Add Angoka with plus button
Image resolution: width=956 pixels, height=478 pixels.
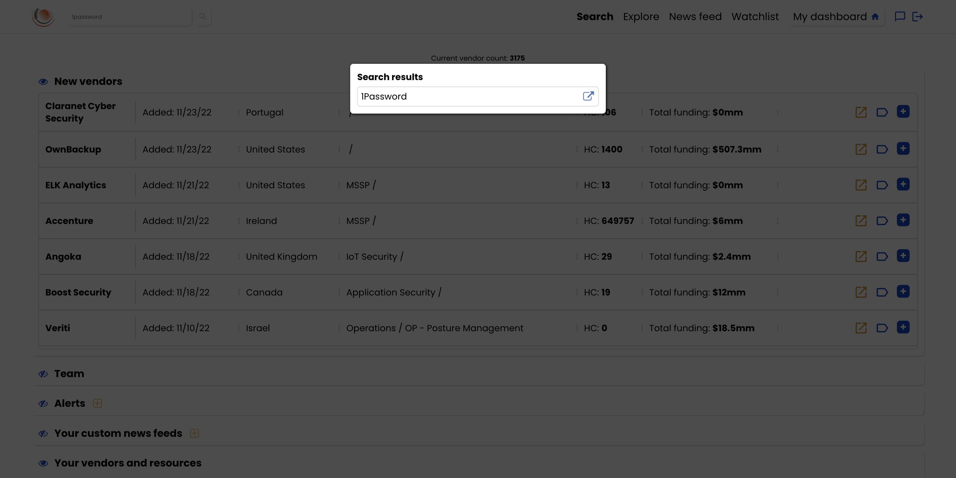tap(903, 255)
